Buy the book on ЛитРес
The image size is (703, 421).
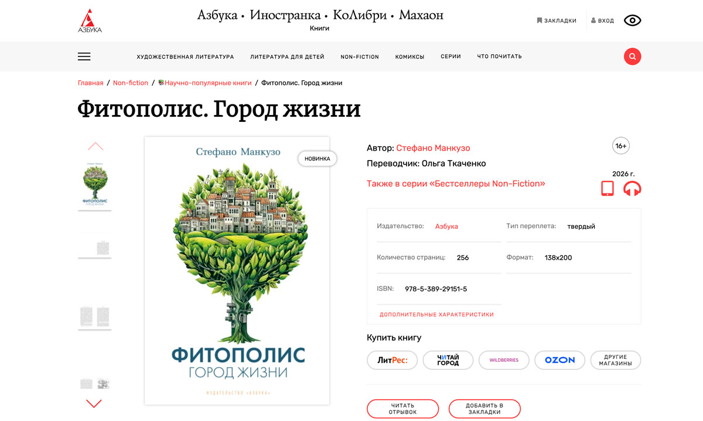click(392, 360)
